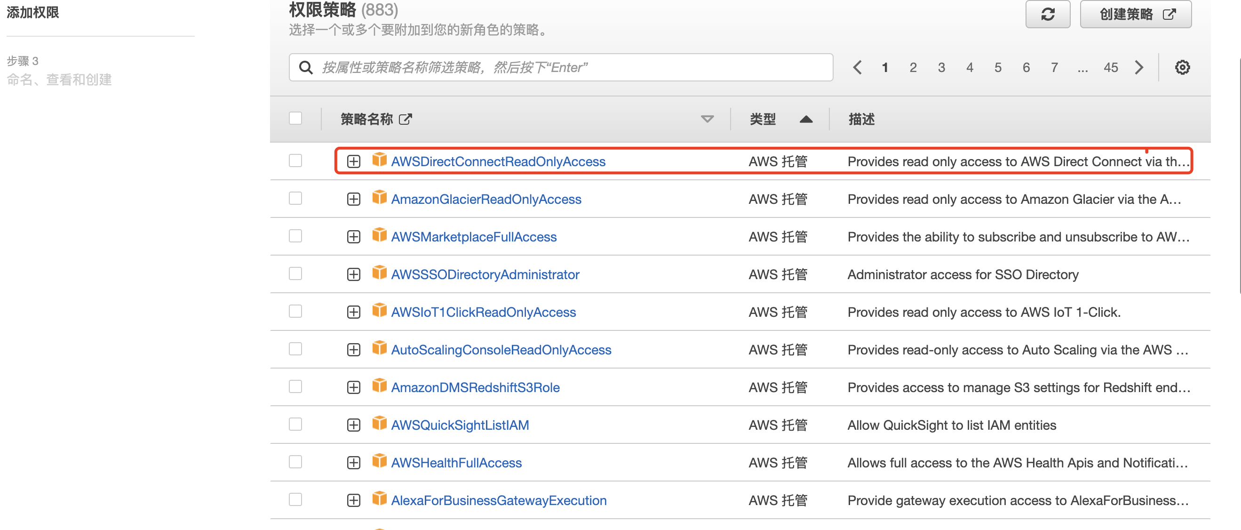This screenshot has width=1241, height=530.
Task: Focus the policy filter search field
Action: [x=561, y=67]
